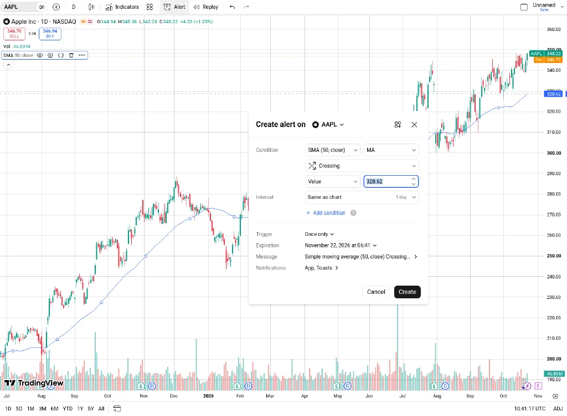Select the All time range
Screen dimensions: 567x416
point(101,408)
